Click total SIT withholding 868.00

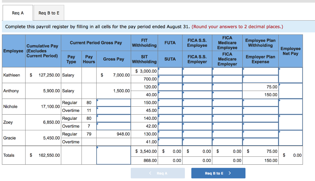[x=150, y=160]
